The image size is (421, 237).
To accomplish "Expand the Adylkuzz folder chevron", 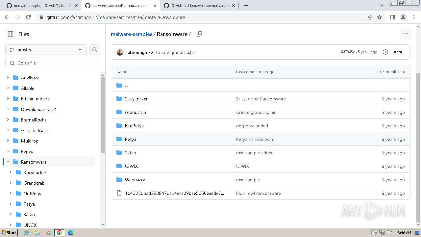I will [x=8, y=78].
